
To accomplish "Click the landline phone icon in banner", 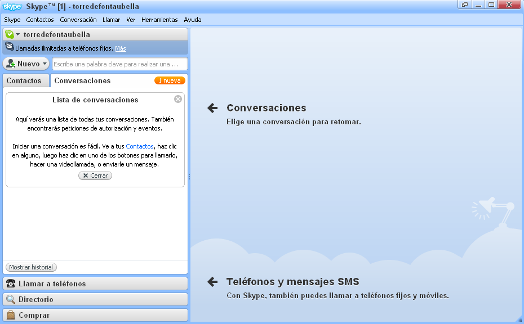I will click(10, 46).
